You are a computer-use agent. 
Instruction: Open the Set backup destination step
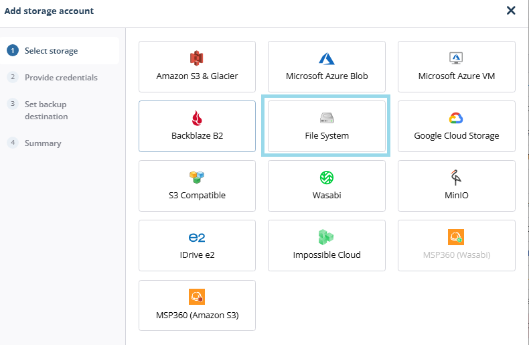(46, 111)
